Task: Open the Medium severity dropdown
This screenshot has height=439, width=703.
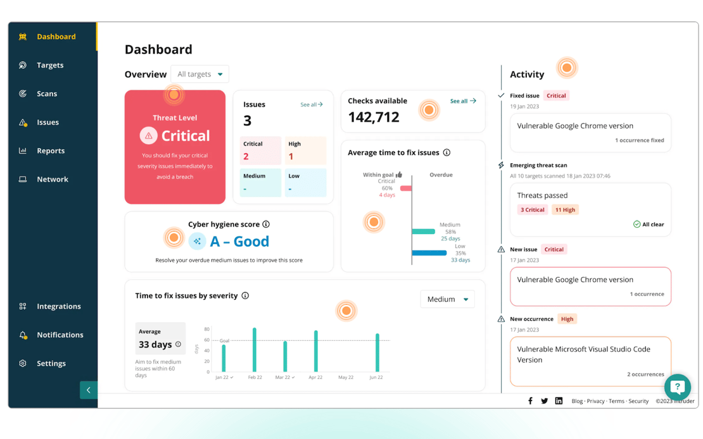Action: 447,299
